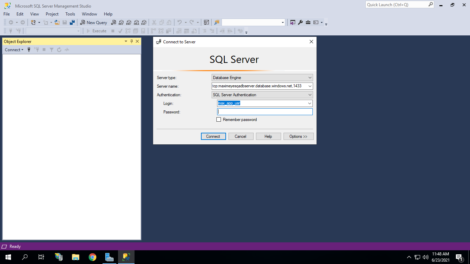Screen dimensions: 470x264
Task: Click the New Query toolbar button
Action: tap(94, 22)
